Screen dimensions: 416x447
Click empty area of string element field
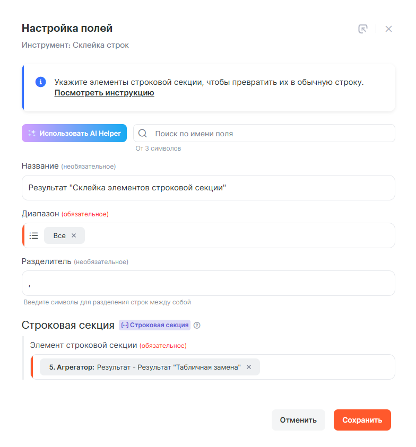[326, 367]
